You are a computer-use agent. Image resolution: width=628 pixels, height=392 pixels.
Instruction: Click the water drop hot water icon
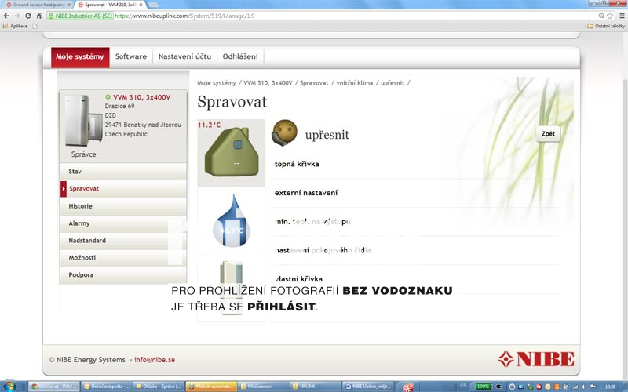tap(230, 223)
